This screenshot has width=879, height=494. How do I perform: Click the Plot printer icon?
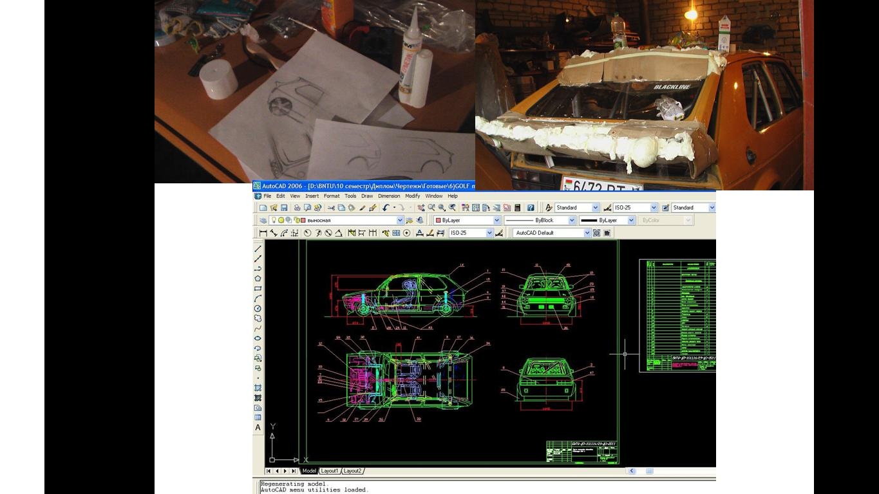pyautogui.click(x=297, y=208)
